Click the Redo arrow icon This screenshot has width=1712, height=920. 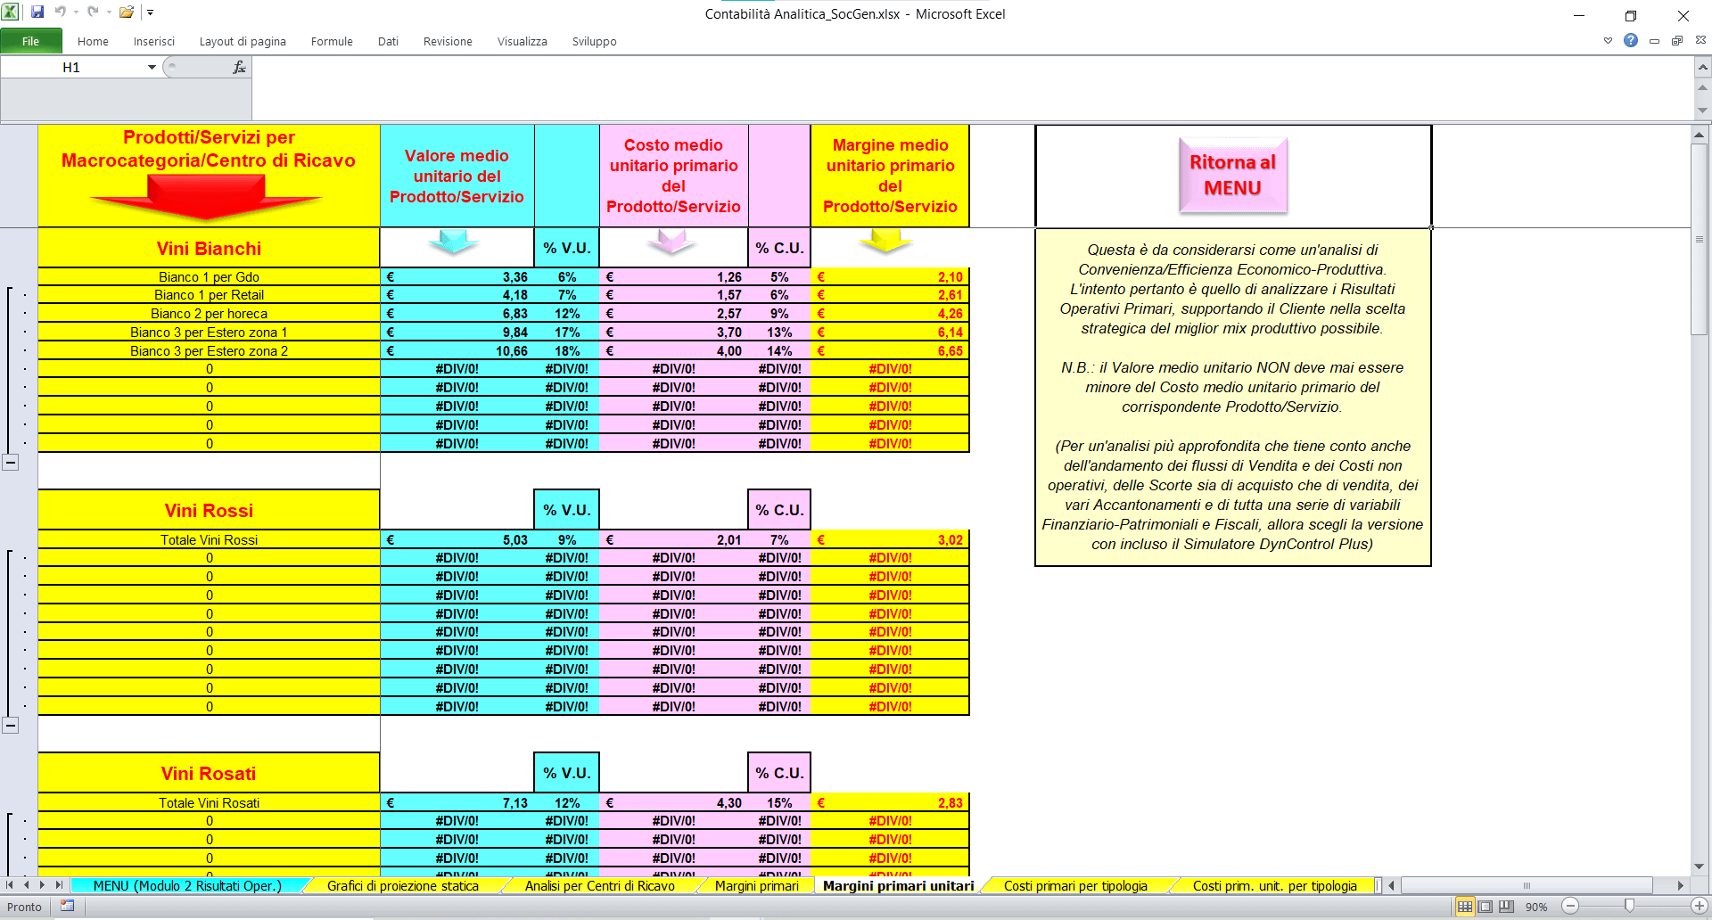pyautogui.click(x=93, y=12)
